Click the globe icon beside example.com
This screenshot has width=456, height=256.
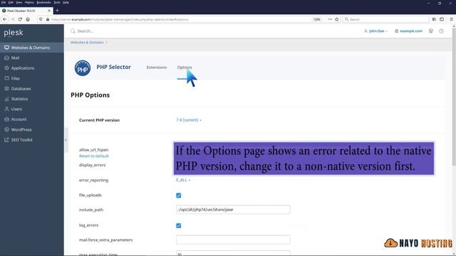(396, 31)
